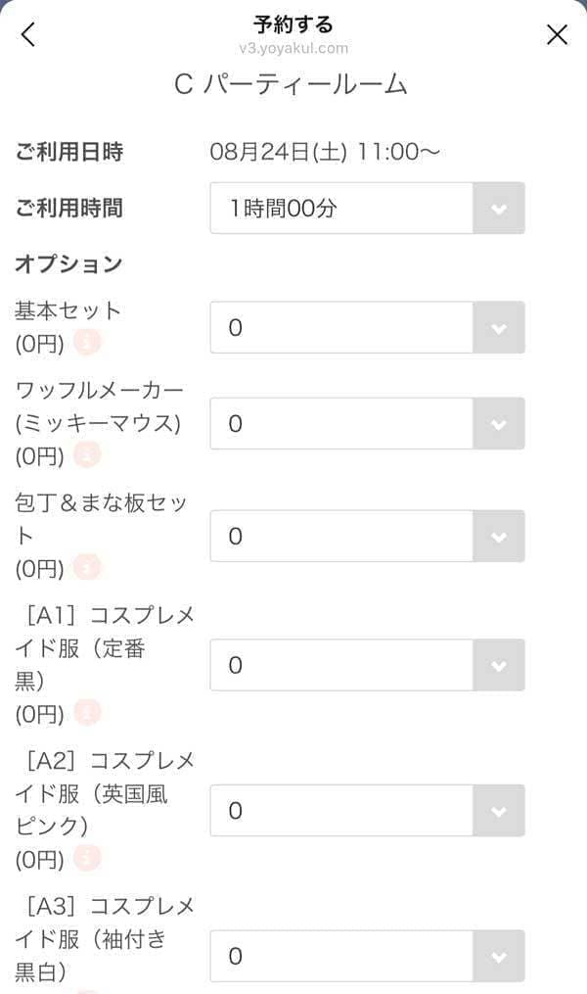The height and width of the screenshot is (994, 587).
Task: Tap the C パーティールーム heading
Action: [x=291, y=85]
